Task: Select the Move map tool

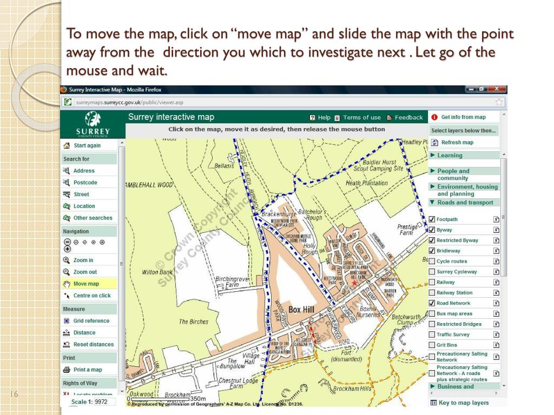Action: (x=86, y=284)
